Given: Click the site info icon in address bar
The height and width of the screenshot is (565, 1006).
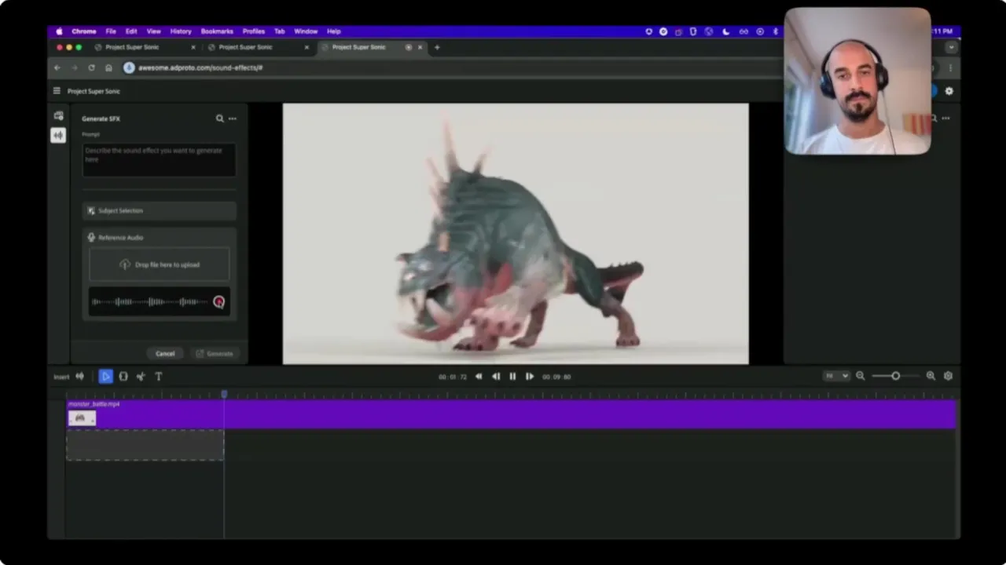Looking at the screenshot, I should point(129,67).
